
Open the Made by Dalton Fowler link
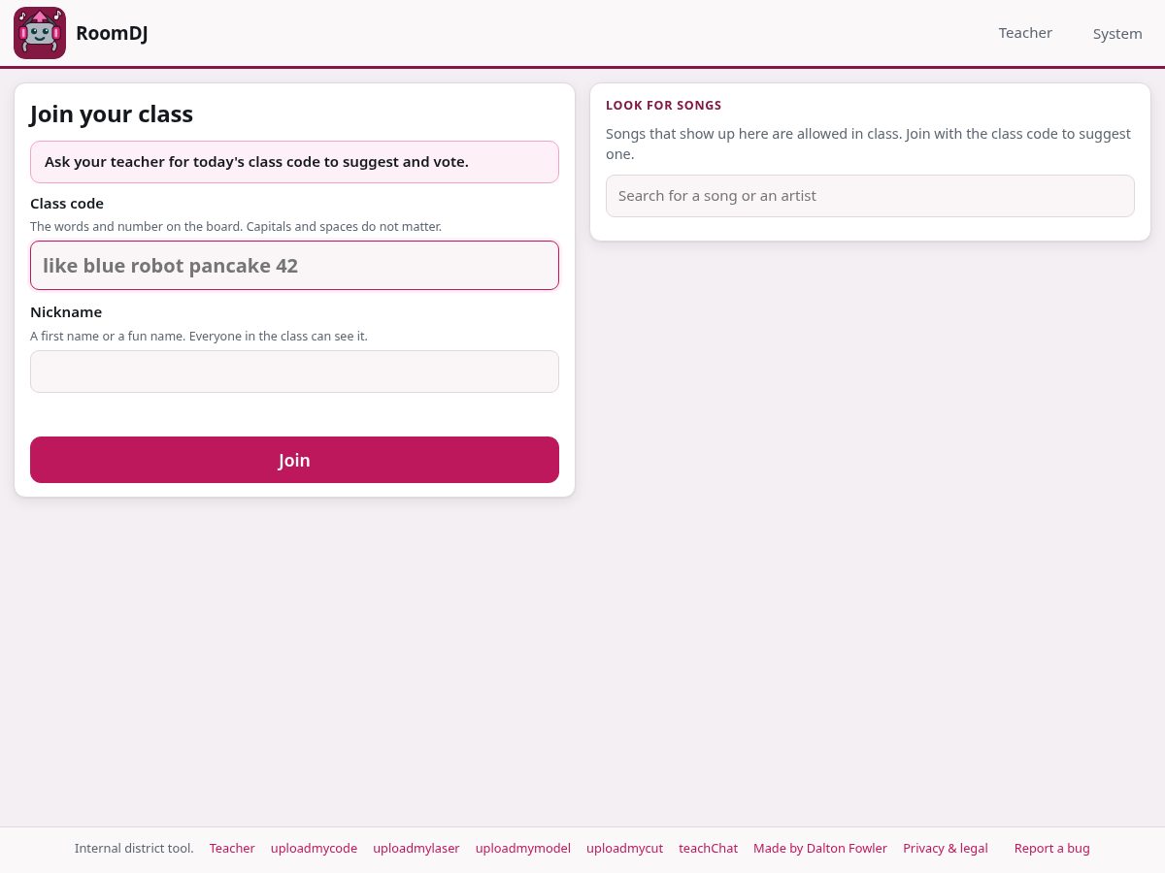[820, 848]
